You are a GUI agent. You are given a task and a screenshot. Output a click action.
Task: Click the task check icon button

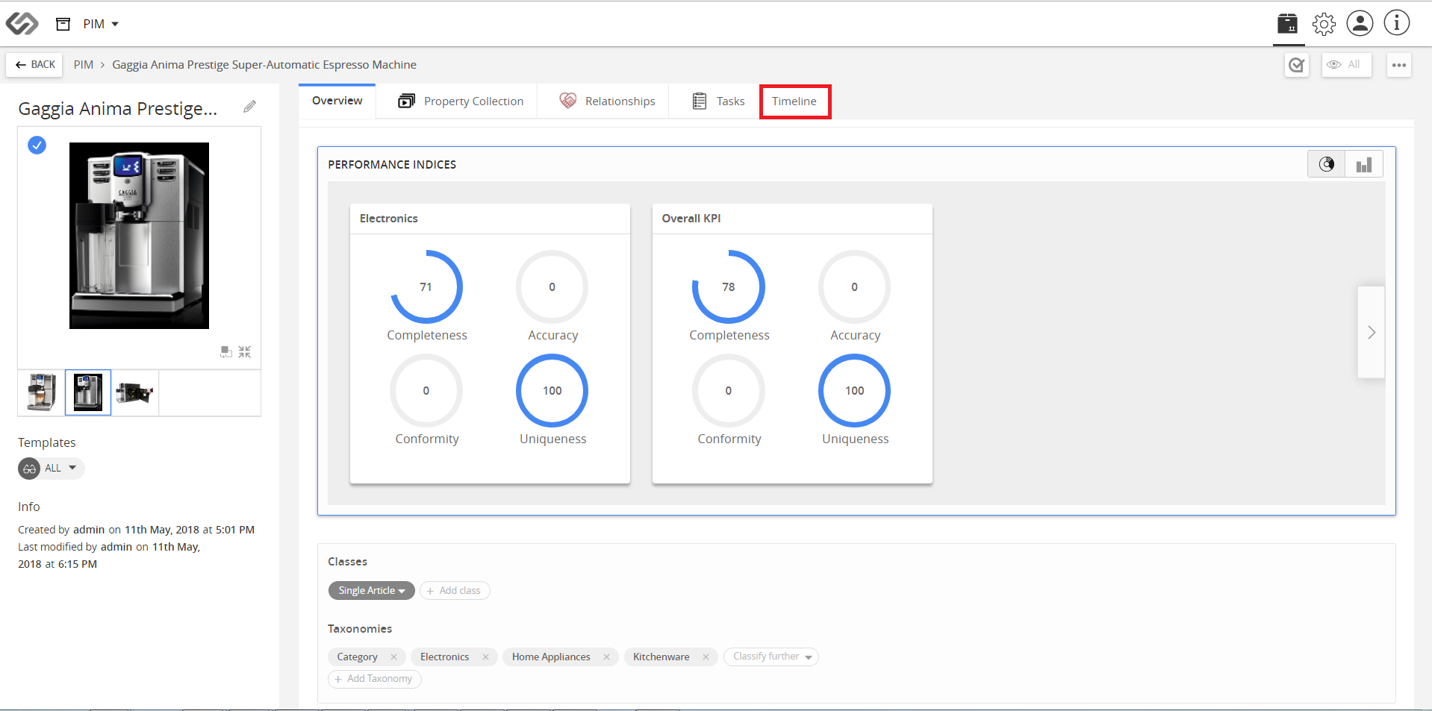[1297, 65]
